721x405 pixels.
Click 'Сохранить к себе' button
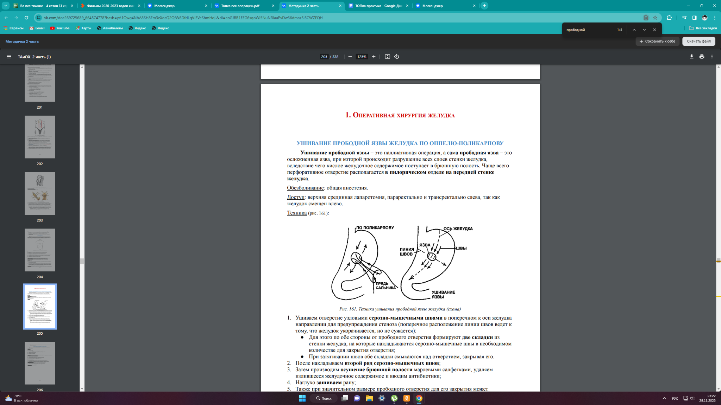pos(657,41)
